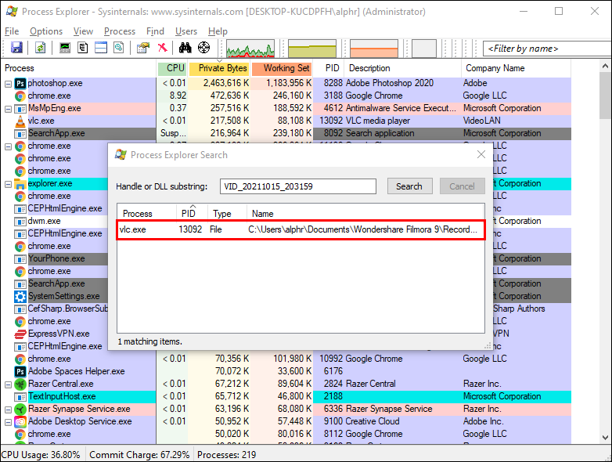Screen dimensions: 612x462
Task: Click the CPU usage mini graph in the toolbar
Action: click(250, 49)
